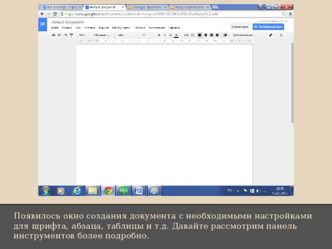
Task: Open the Paint icon on taskbar
Action: click(155, 191)
